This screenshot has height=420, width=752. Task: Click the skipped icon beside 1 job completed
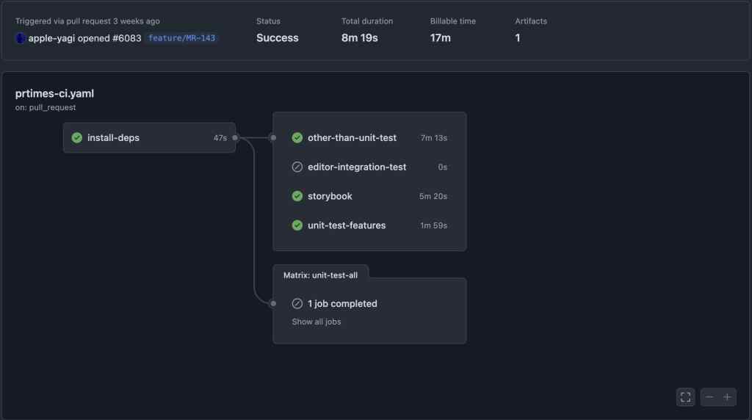coord(297,303)
